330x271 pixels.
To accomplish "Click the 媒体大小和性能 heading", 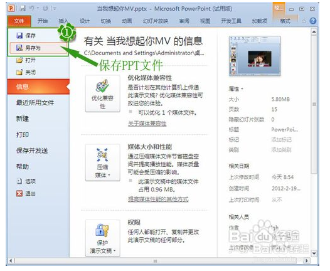I will pyautogui.click(x=150, y=147).
